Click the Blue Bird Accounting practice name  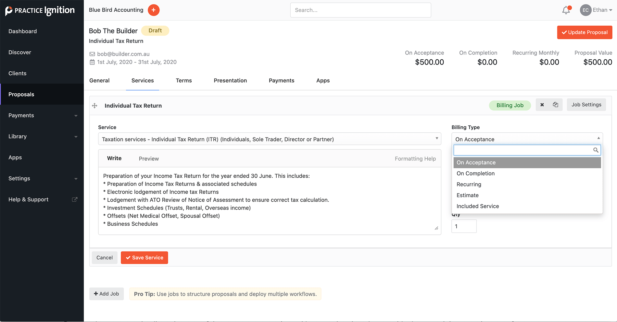(116, 10)
